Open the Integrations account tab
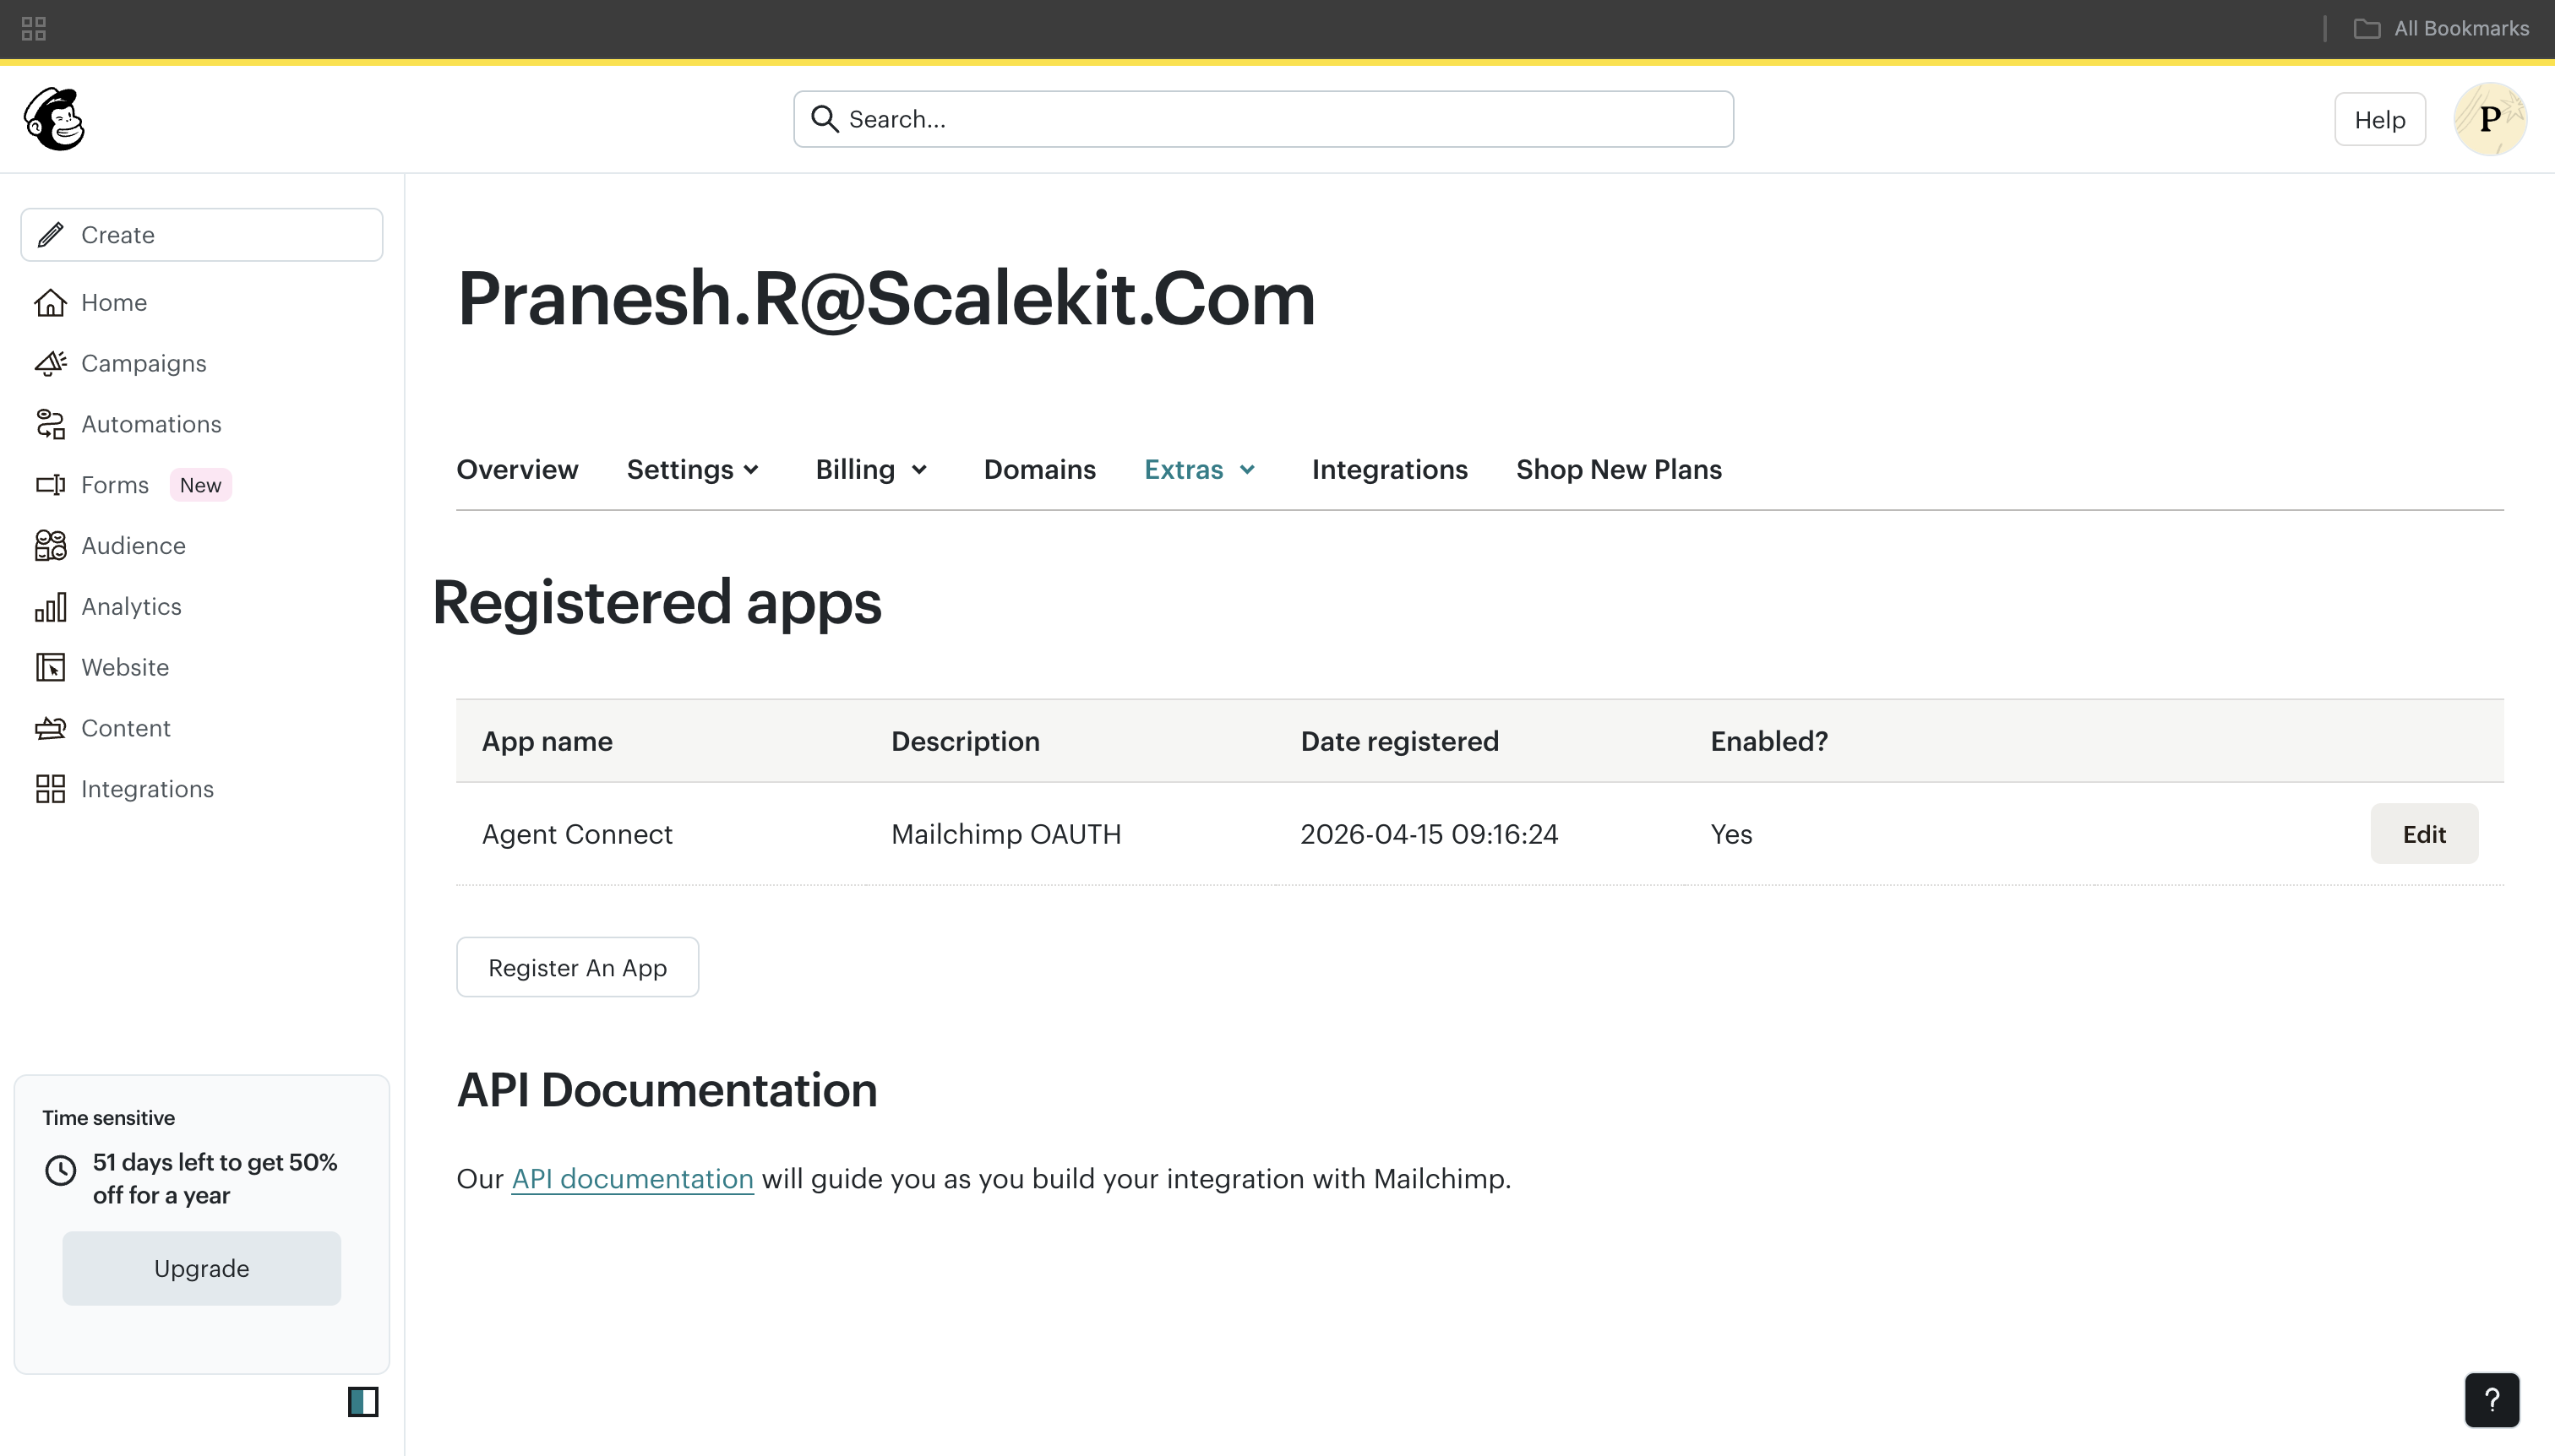The height and width of the screenshot is (1456, 2555). 1390,470
